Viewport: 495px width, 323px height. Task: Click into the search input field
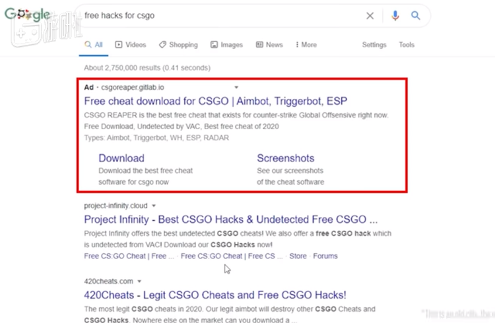(218, 16)
